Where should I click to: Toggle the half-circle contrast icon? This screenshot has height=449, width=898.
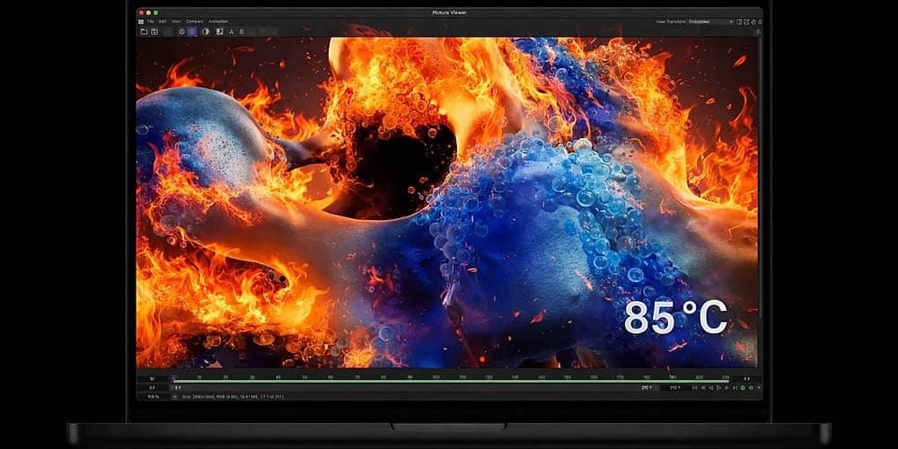point(206,31)
